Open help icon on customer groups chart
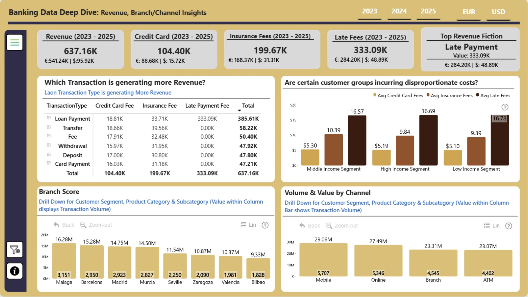Image resolution: width=528 pixels, height=297 pixels. (x=505, y=107)
